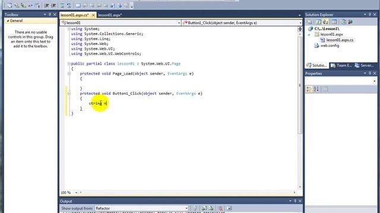Click the first icon in the text editor toolbar
This screenshot has width=380, height=213.
click(x=9, y=5)
